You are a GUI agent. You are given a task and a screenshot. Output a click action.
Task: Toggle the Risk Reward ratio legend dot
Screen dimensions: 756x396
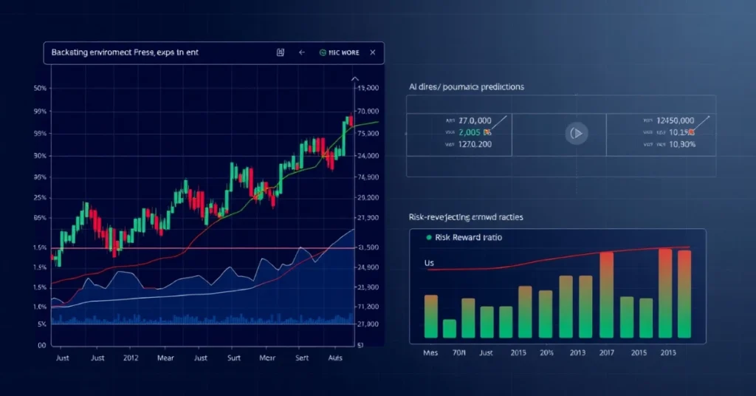(x=427, y=238)
